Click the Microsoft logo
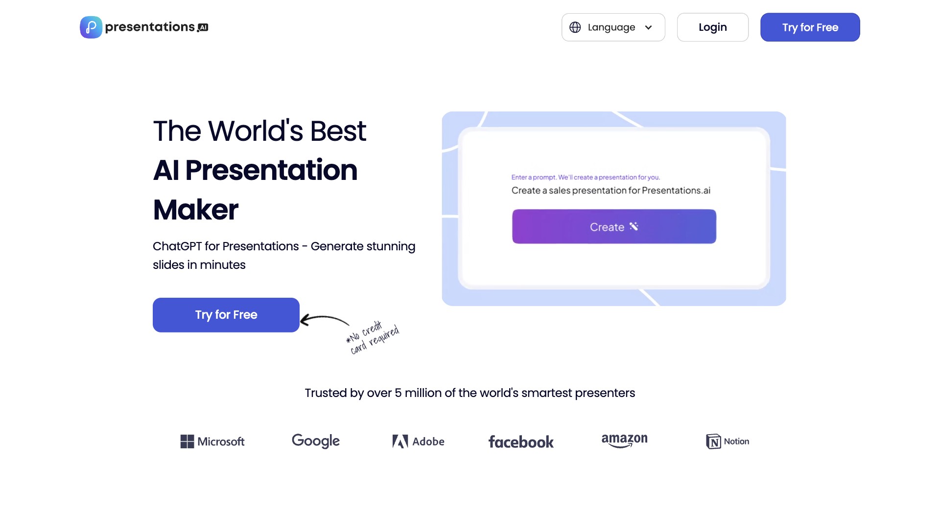Screen dimensions: 940x528 pos(212,441)
